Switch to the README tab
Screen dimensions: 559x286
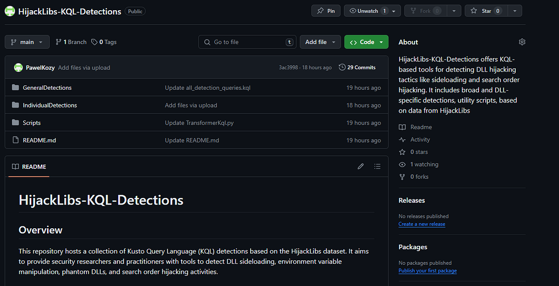click(28, 166)
